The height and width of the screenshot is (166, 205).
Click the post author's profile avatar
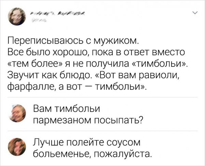[16, 16]
